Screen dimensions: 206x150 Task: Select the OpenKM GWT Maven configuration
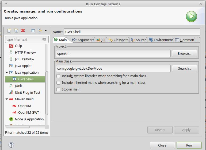tap(28, 112)
